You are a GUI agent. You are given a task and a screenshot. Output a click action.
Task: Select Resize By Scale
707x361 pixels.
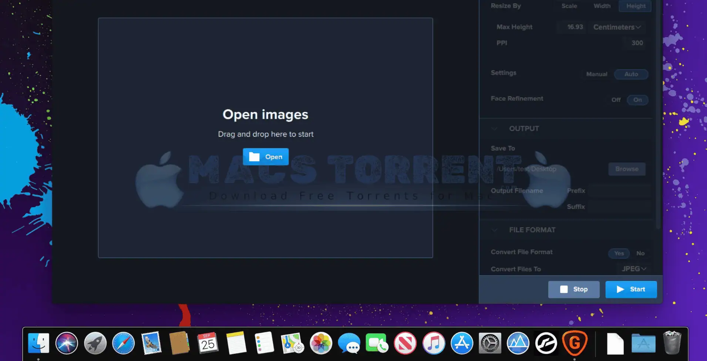point(569,6)
